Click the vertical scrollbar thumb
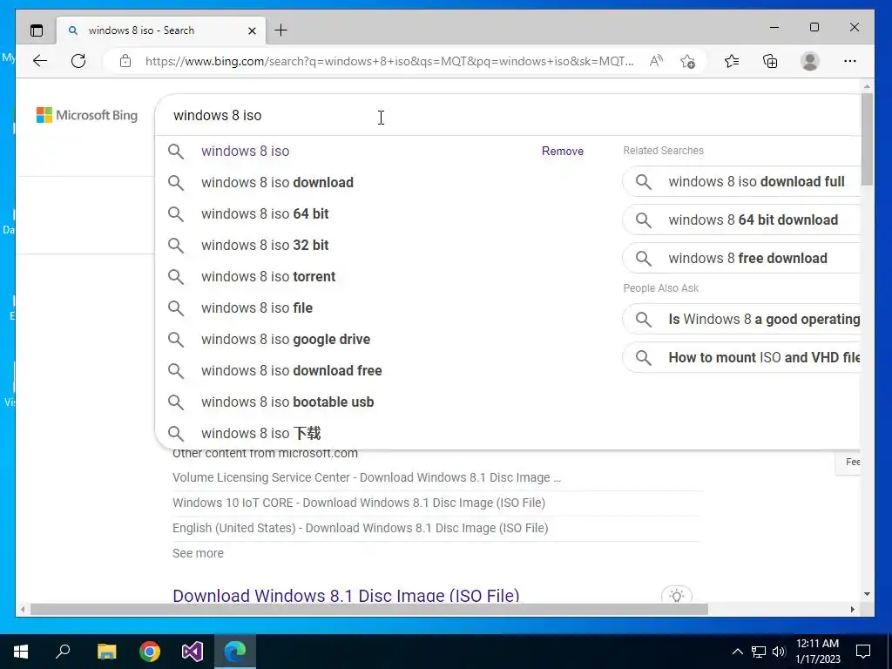Screen dimensions: 892x669 click(867, 139)
